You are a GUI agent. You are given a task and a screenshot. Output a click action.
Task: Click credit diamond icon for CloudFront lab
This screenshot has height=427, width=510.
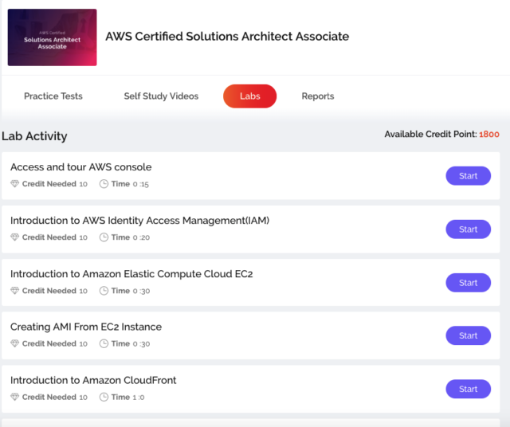(14, 397)
